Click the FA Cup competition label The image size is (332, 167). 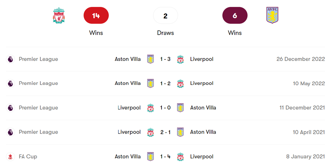28,156
